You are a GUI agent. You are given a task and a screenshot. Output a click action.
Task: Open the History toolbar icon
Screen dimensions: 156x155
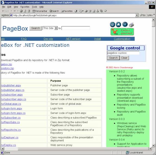(76, 11)
